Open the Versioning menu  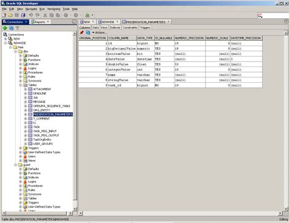(54, 9)
